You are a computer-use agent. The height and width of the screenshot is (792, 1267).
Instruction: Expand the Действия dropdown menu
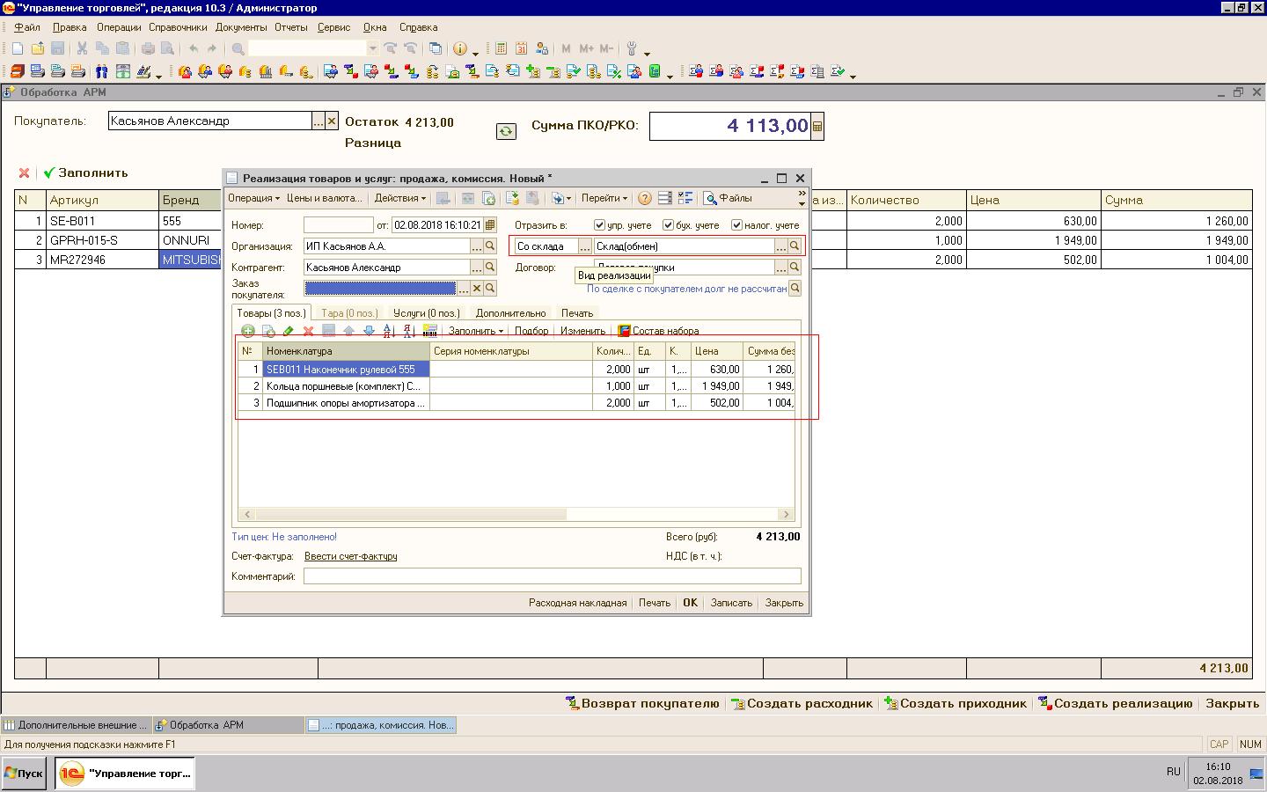399,199
